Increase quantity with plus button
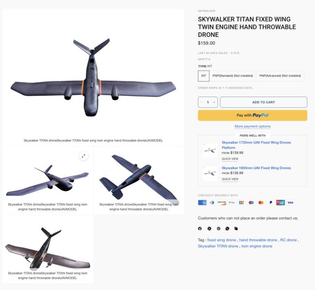Image resolution: width=315 pixels, height=290 pixels. (214, 102)
